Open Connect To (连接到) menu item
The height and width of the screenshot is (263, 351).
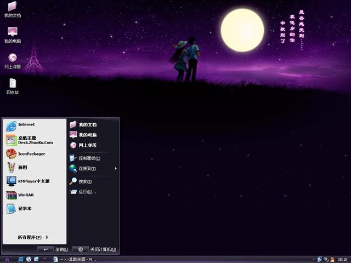coord(93,168)
